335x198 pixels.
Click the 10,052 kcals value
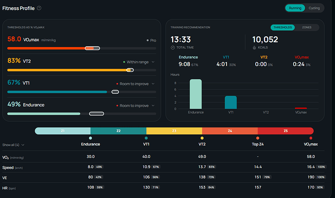tap(265, 39)
